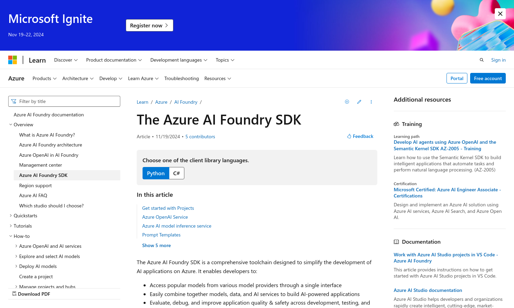Click the Feedback thumbs-up button

click(360, 136)
